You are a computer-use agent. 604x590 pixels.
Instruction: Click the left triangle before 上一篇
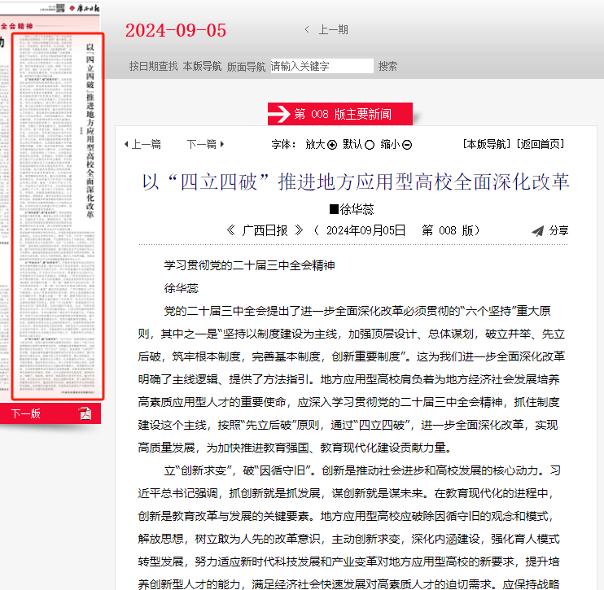[x=126, y=145]
